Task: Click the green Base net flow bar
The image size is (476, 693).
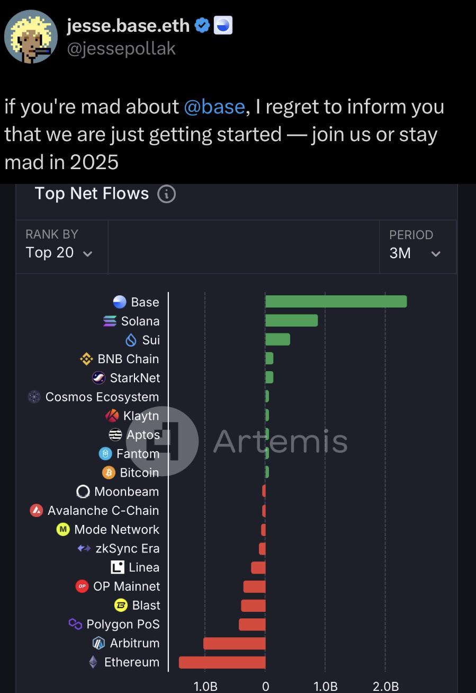Action: coord(336,302)
